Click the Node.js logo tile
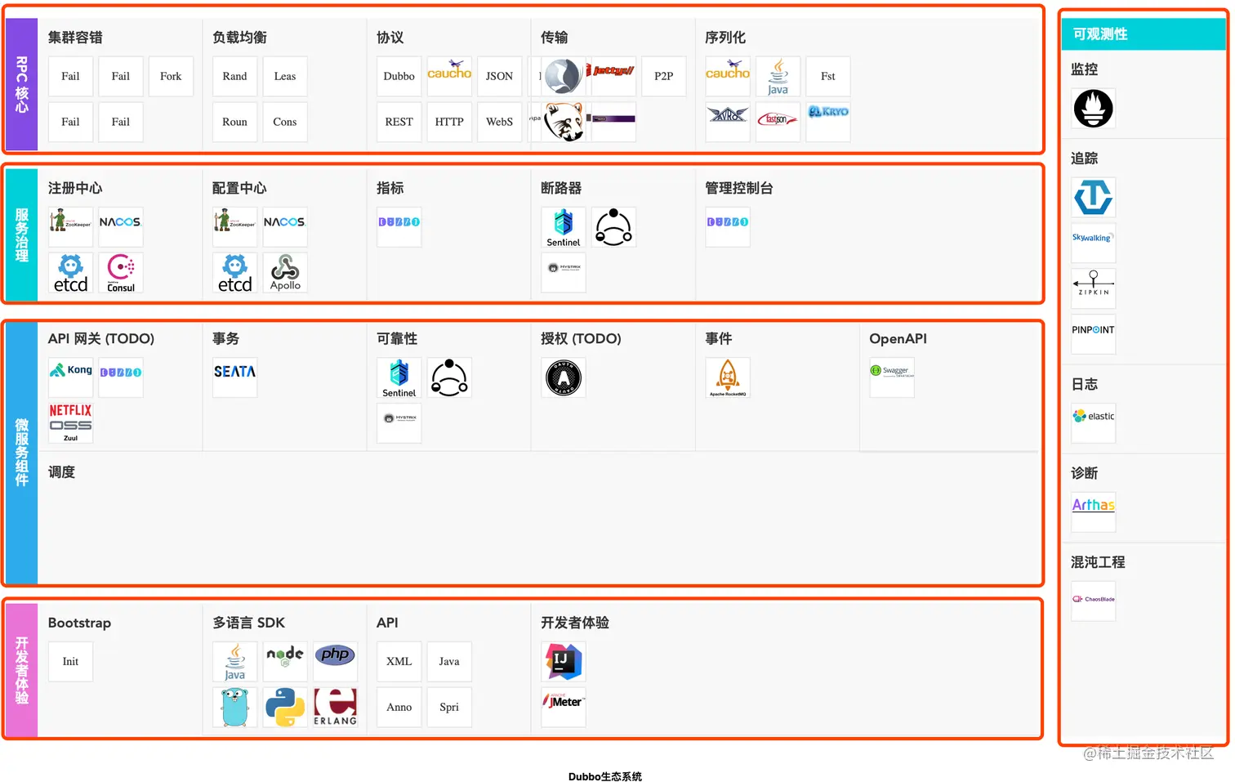The width and height of the screenshot is (1235, 782). 285,662
